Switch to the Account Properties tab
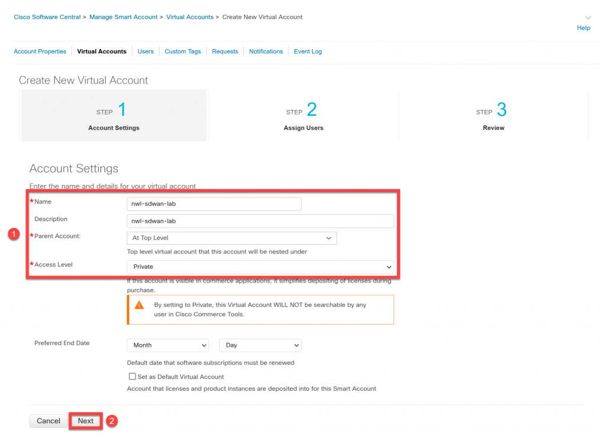Screen dimensions: 605x441 pos(40,51)
